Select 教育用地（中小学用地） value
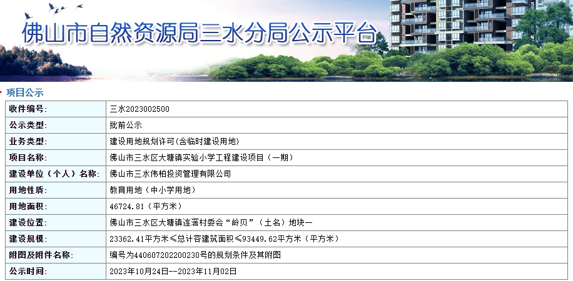 (153, 190)
